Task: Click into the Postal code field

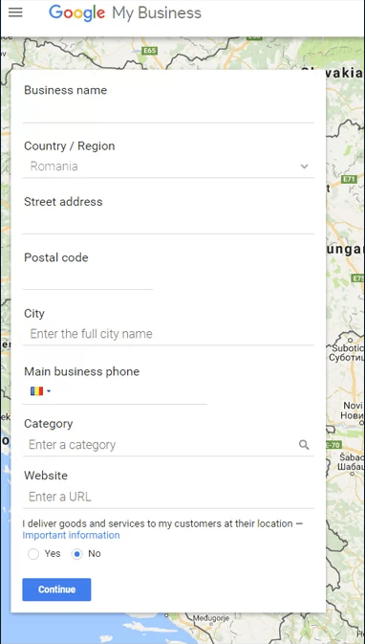Action: tap(88, 279)
